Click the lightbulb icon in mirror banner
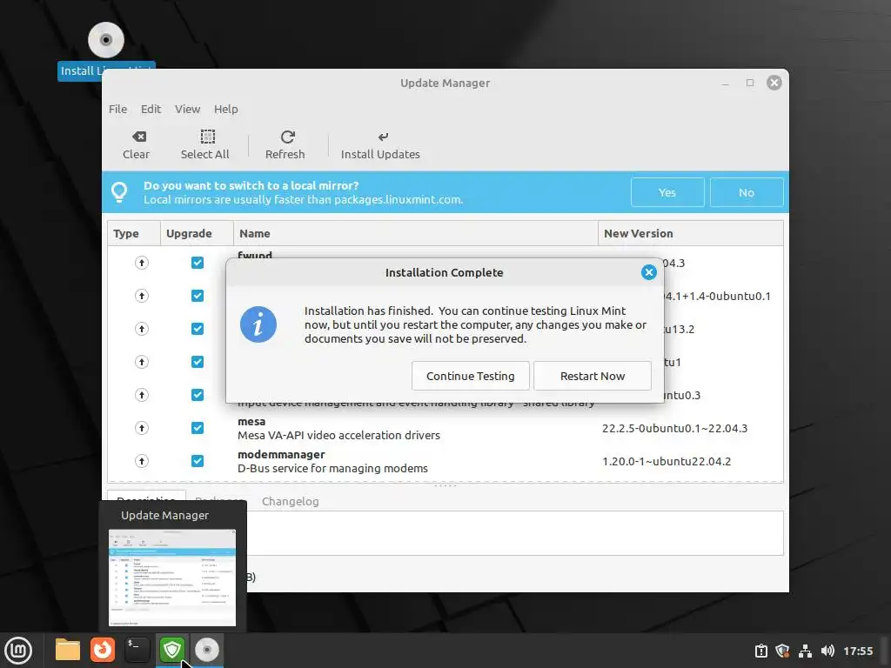Screen dimensions: 891x668 (x=119, y=192)
